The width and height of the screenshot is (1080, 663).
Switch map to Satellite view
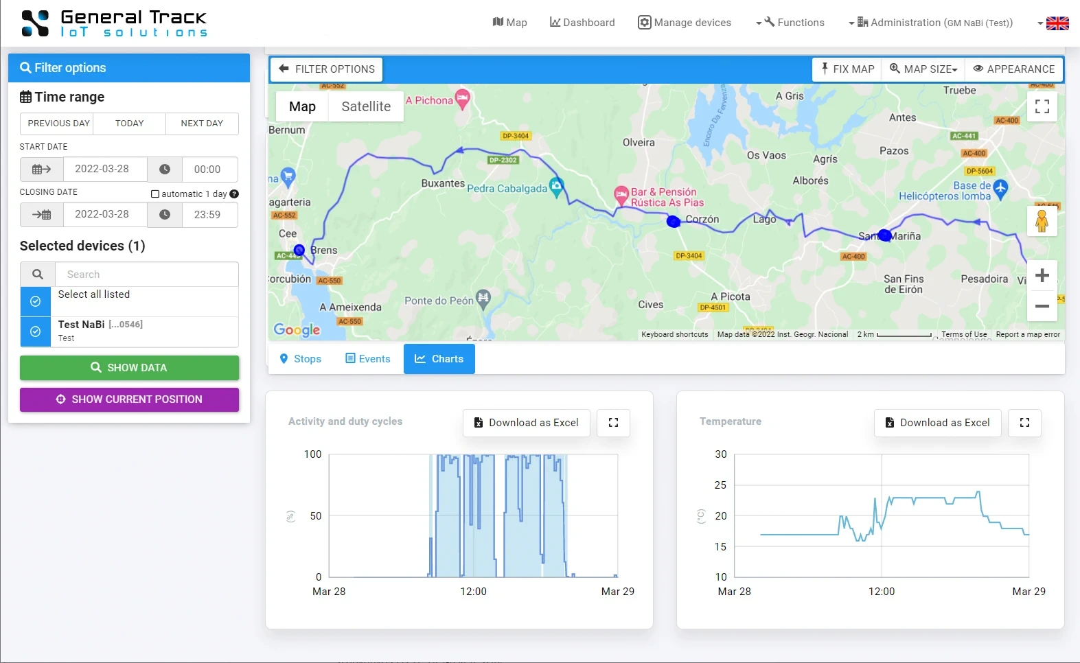(366, 106)
